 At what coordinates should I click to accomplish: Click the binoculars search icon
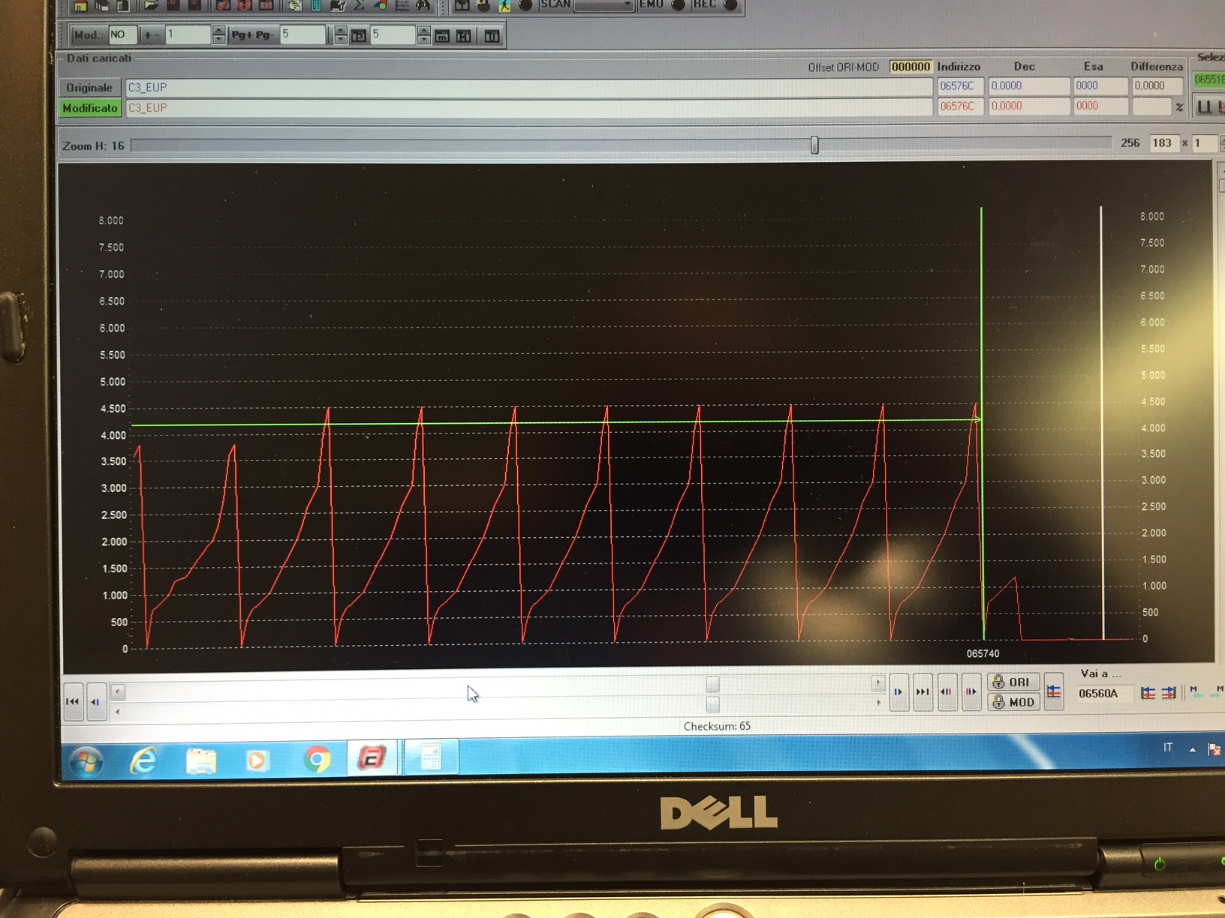pos(423,5)
